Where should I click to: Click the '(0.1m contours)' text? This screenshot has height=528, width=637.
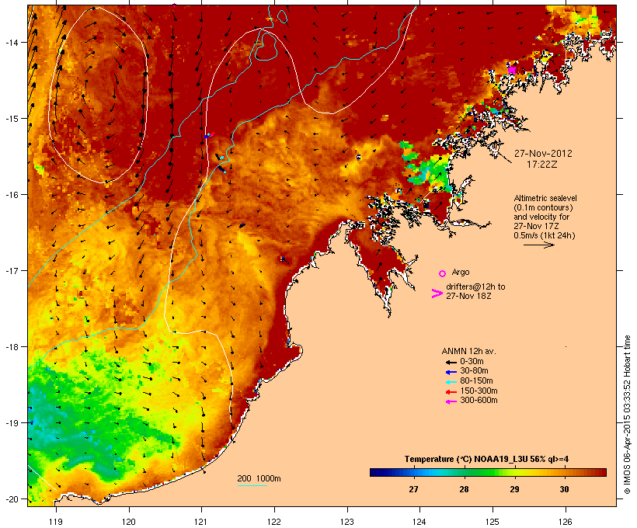point(543,207)
